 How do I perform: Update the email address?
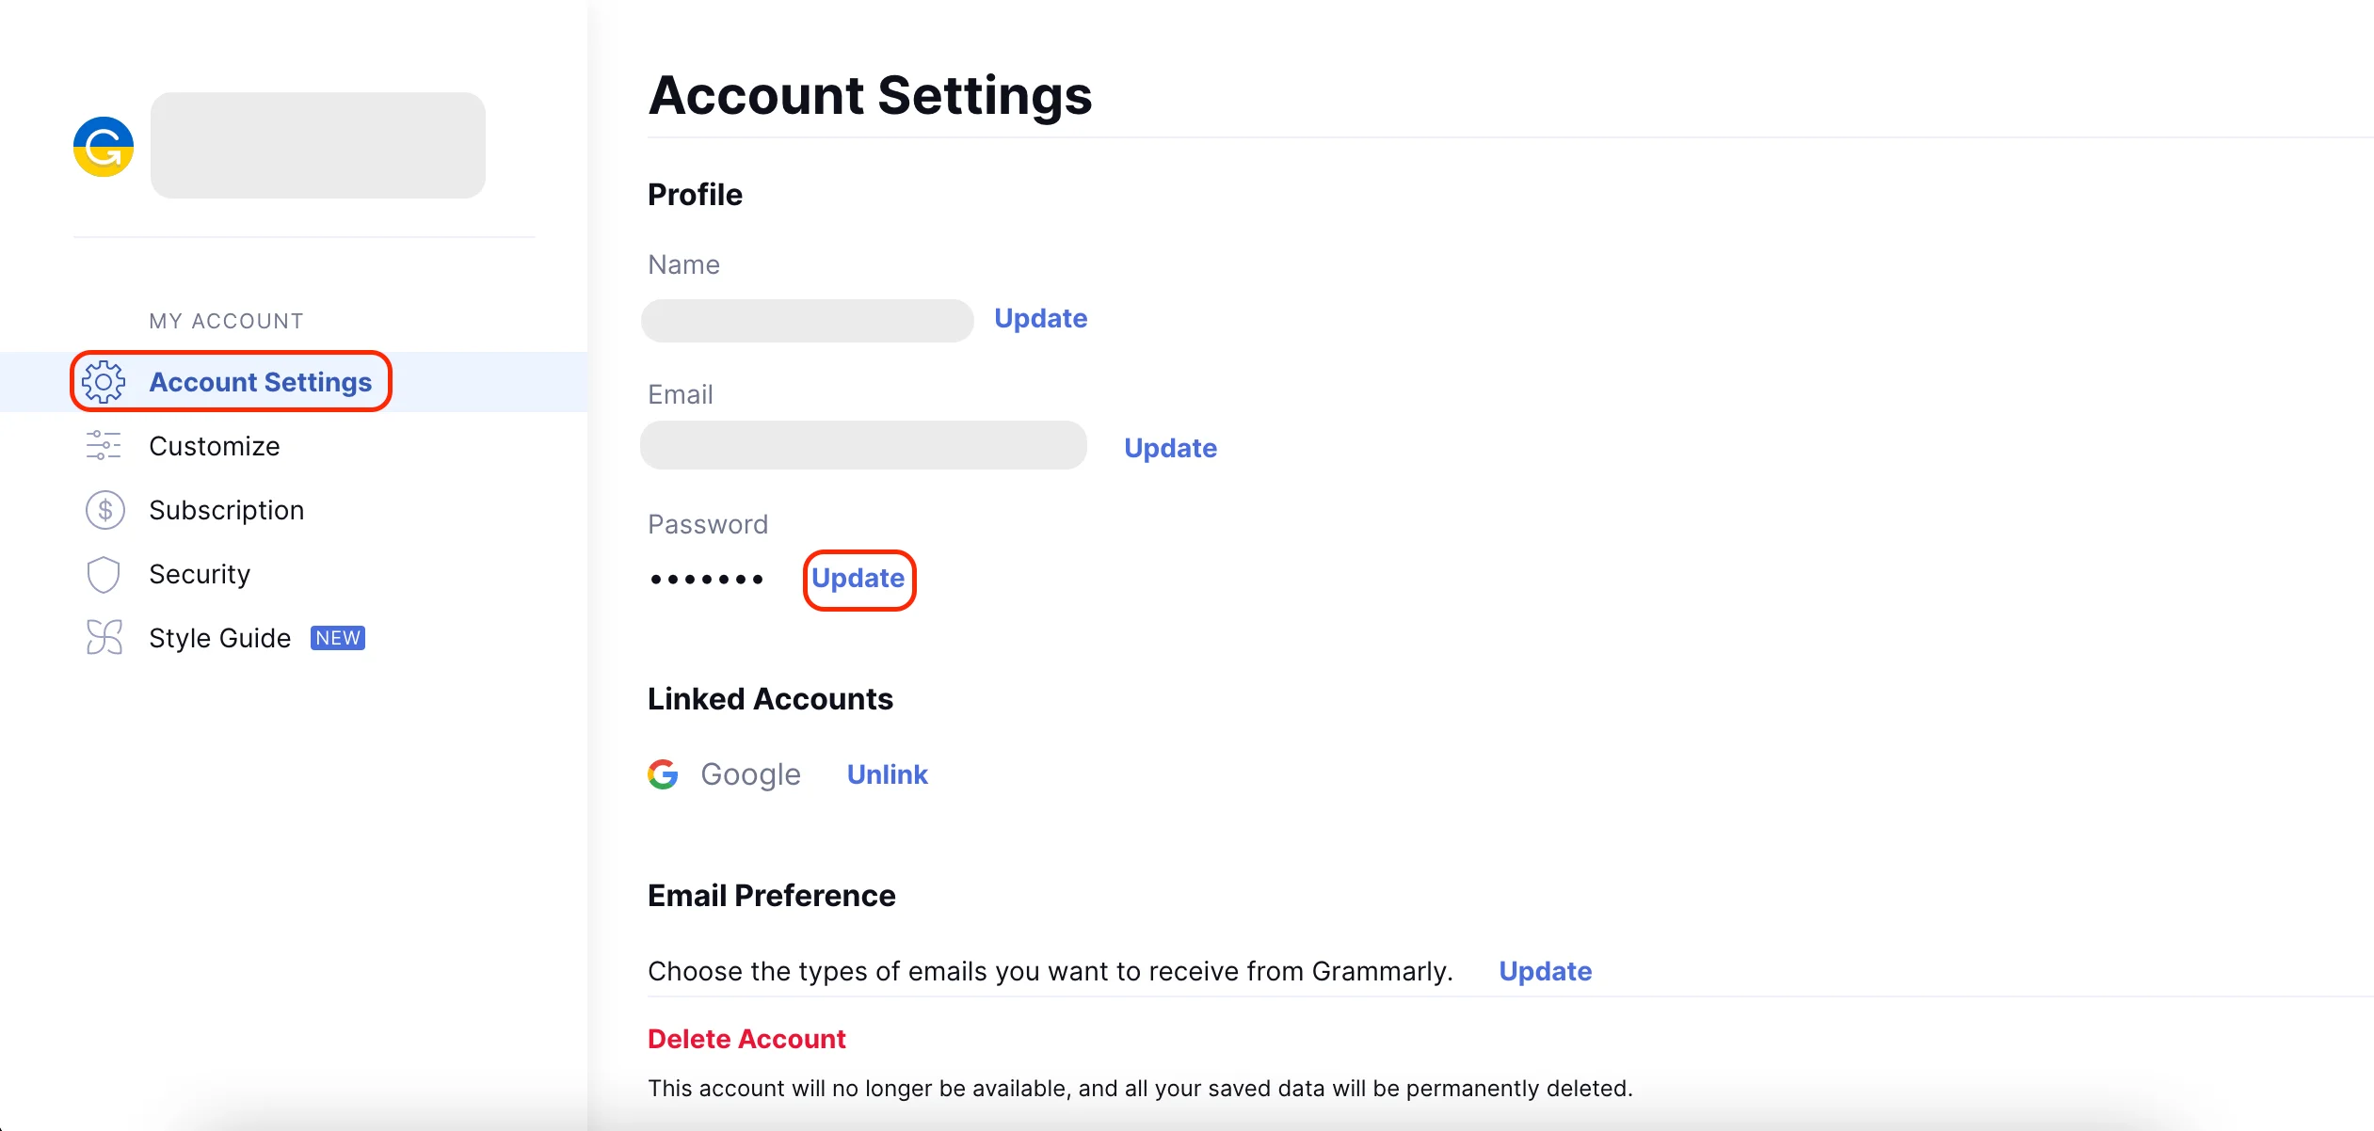point(1170,448)
